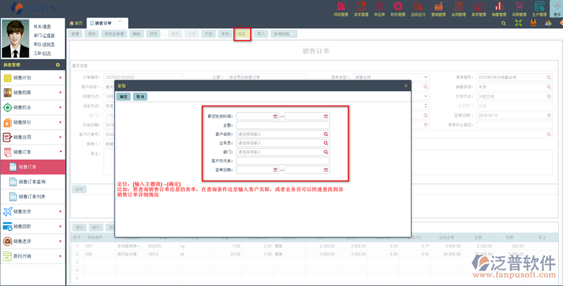Click settings gear beside 销售管理 sidebar title
Screen dimensions: 563x286
(x=58, y=65)
